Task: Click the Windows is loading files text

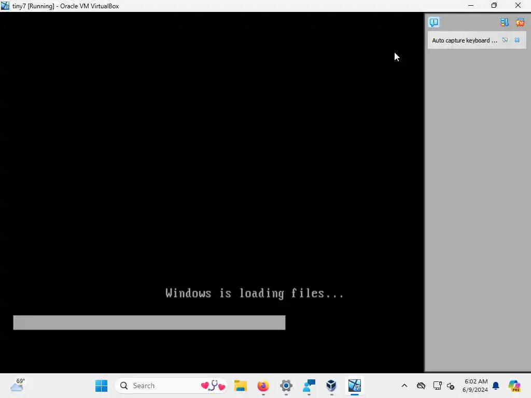Action: [x=255, y=293]
